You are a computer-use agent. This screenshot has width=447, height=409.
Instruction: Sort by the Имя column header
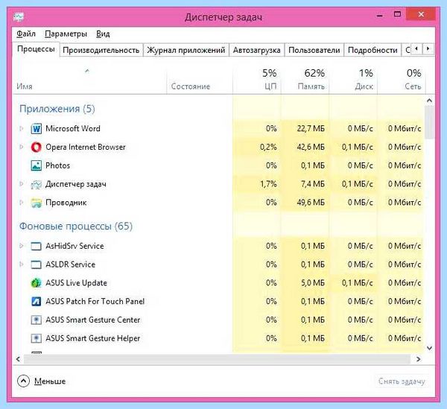(89, 80)
